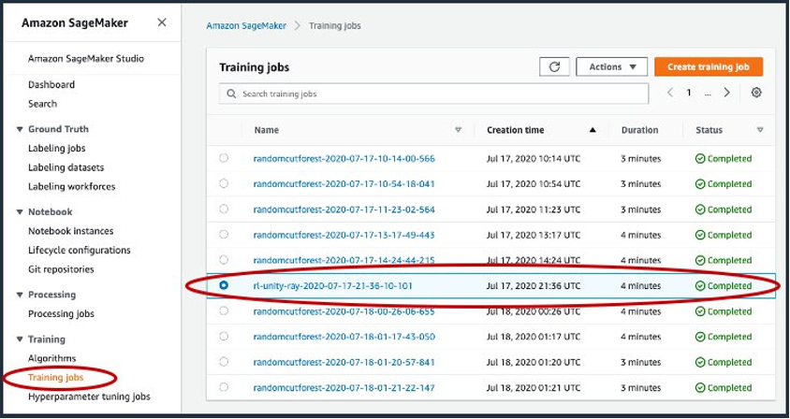Open job randomcutforest-2020-07-17-10-54-18-041
The height and width of the screenshot is (419, 790).
(344, 184)
